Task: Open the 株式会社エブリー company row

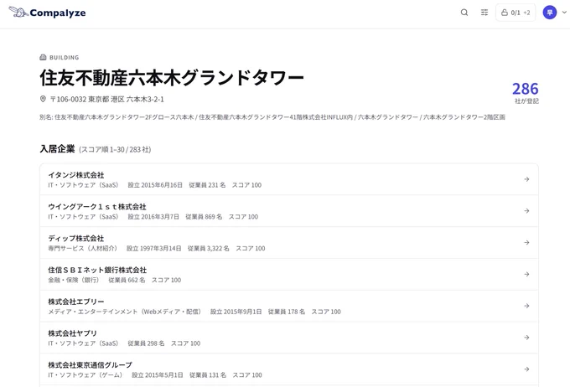Action: point(289,306)
